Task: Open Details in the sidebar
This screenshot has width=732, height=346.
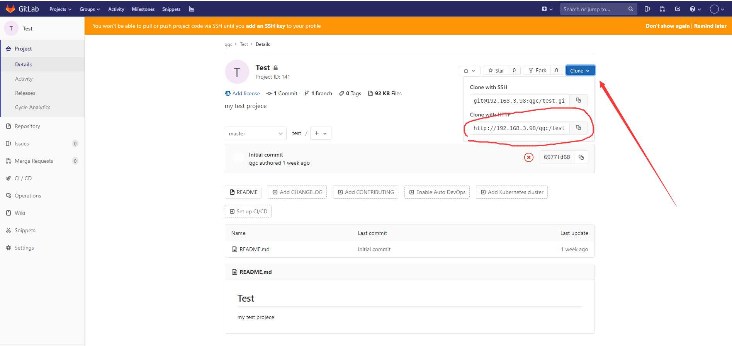Action: click(42, 64)
